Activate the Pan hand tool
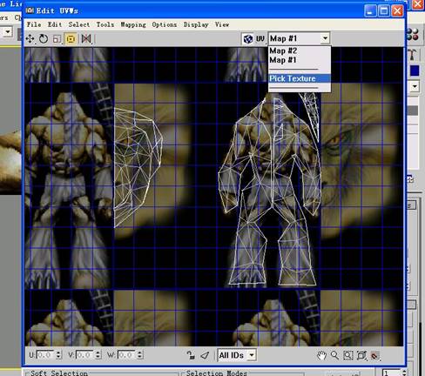Screen dimensions: 425x376 click(x=321, y=355)
